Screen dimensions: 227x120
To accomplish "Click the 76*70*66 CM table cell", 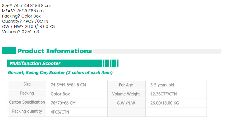I will 77,103.
